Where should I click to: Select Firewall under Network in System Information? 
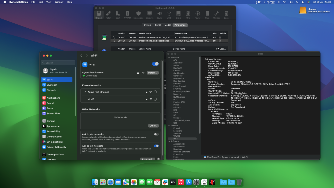177,128
